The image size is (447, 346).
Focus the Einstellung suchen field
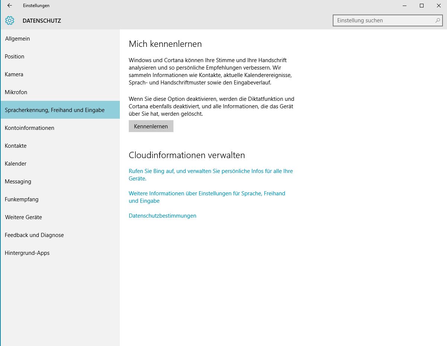pos(387,20)
